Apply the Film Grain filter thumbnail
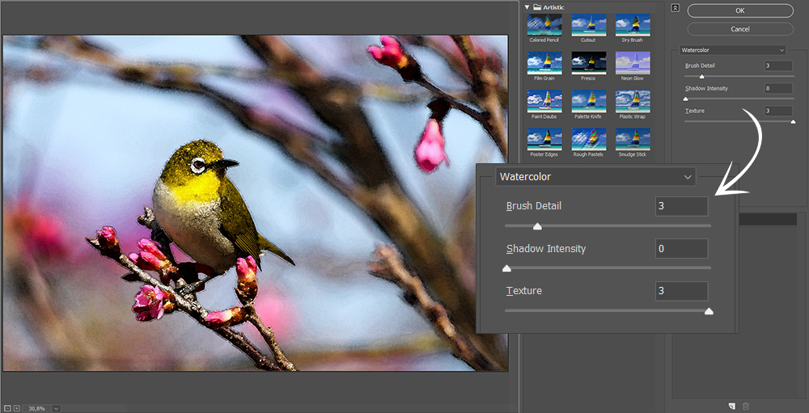Viewport: 809px width, 413px height. click(x=544, y=63)
